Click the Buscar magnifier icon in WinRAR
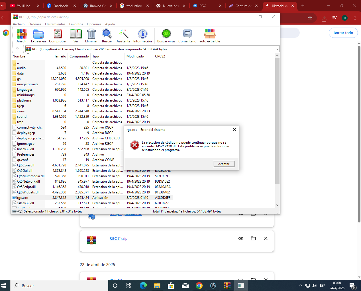 [x=107, y=36]
